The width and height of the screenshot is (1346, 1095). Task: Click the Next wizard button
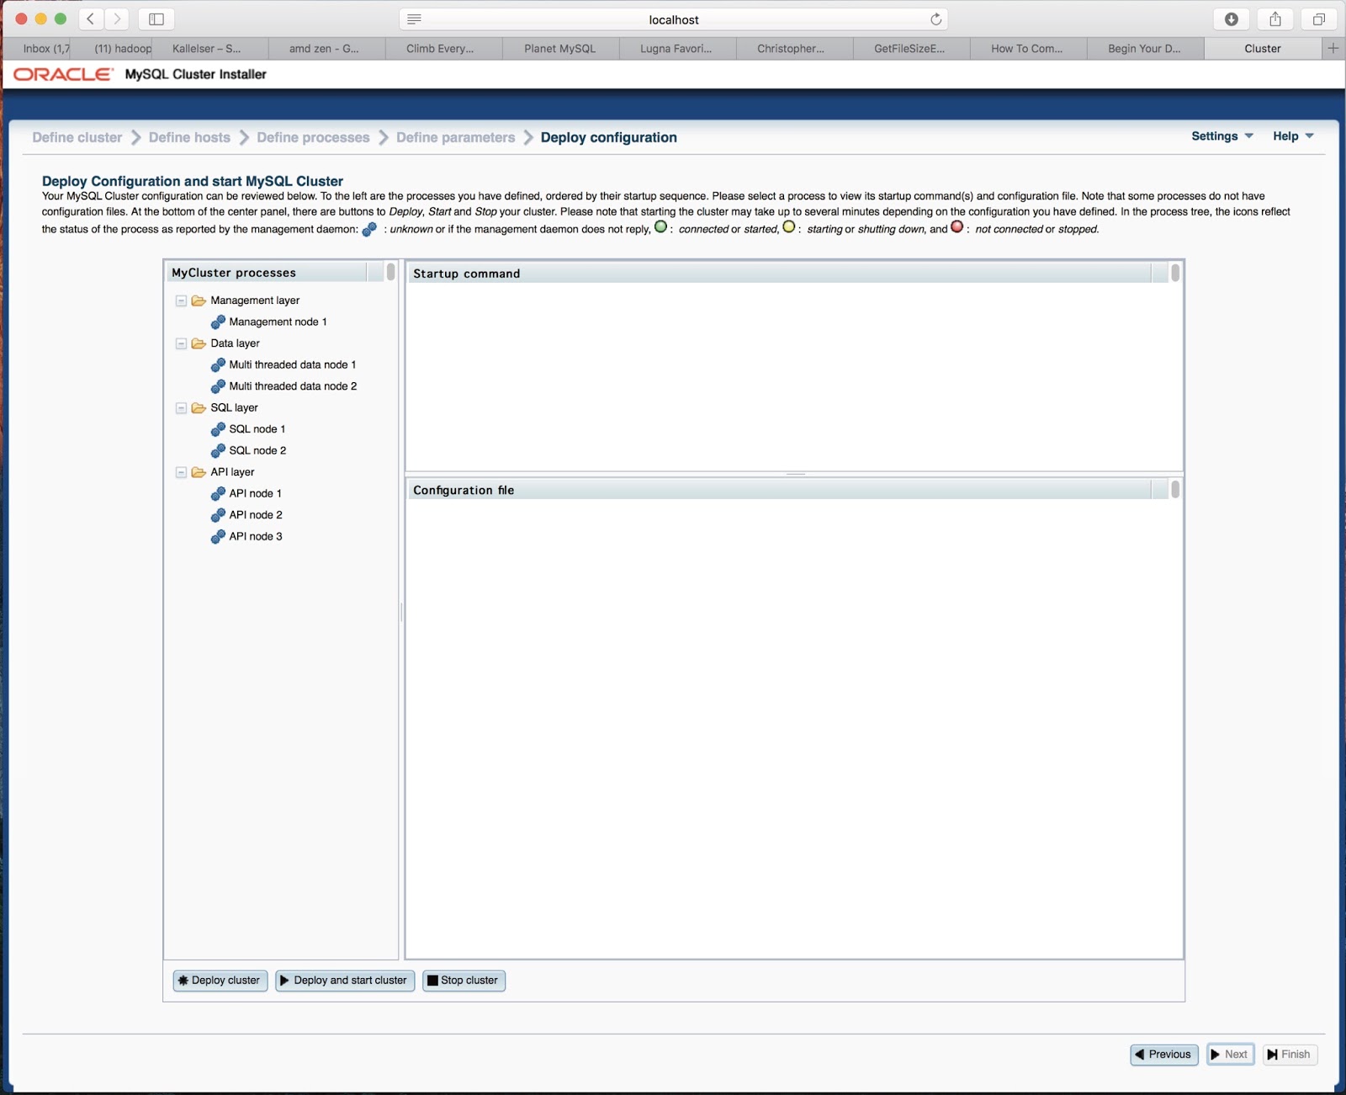tap(1231, 1055)
